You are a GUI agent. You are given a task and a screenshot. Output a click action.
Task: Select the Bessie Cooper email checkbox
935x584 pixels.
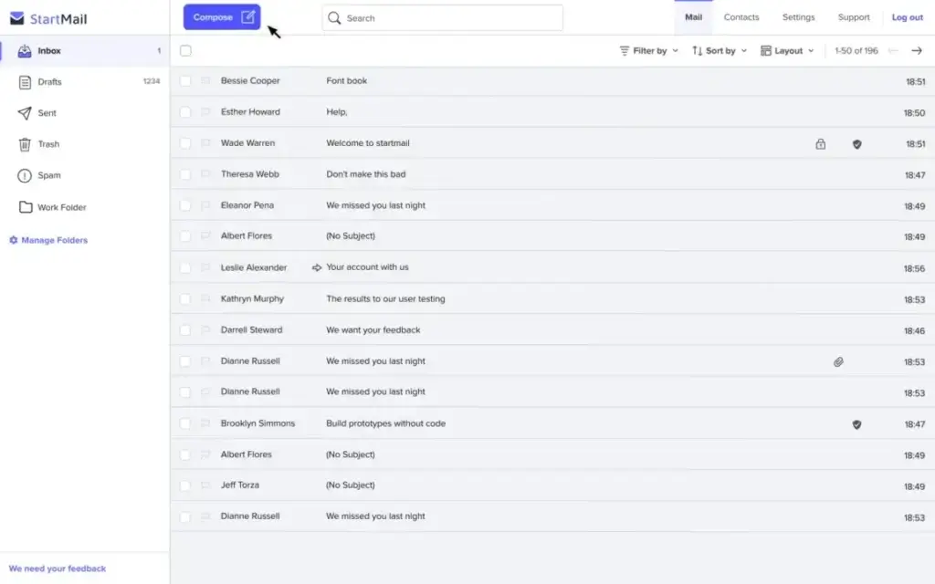pyautogui.click(x=185, y=80)
